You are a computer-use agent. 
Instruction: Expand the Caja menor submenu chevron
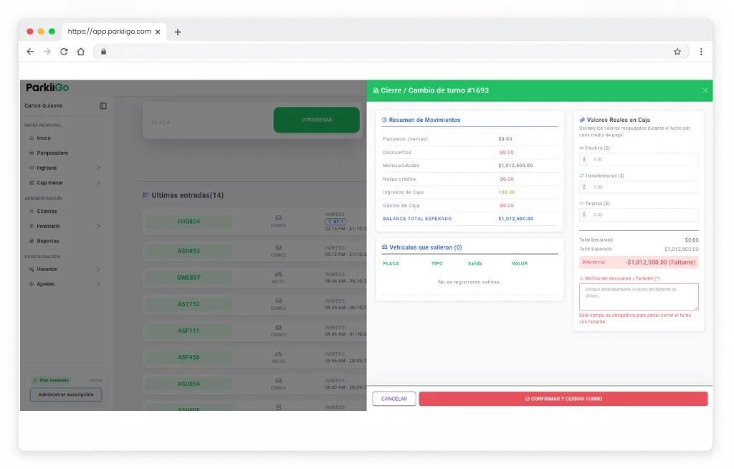coord(98,183)
